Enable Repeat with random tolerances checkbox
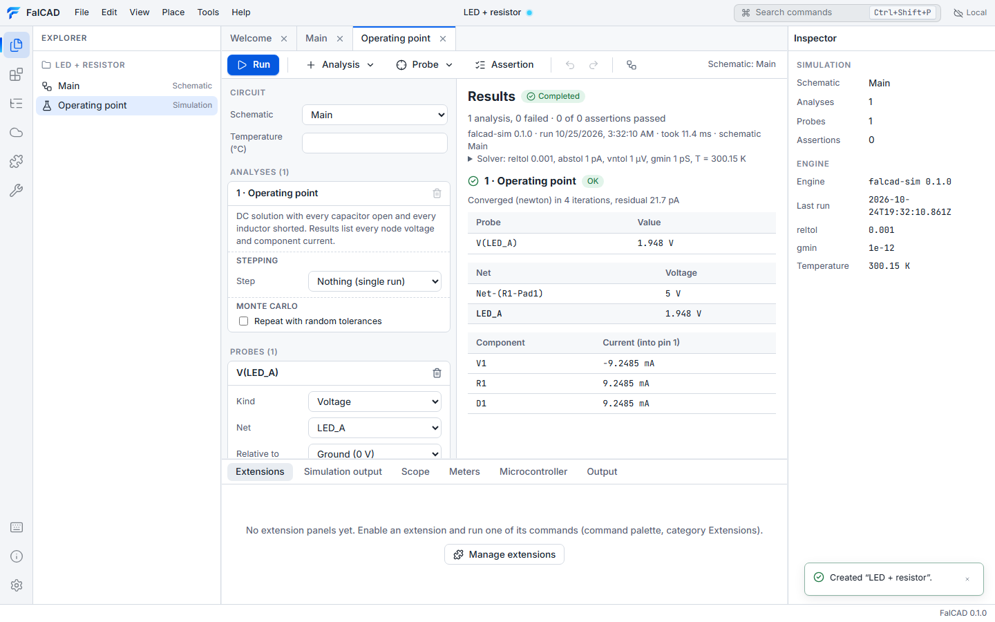Screen dimensions: 995x622 243,321
